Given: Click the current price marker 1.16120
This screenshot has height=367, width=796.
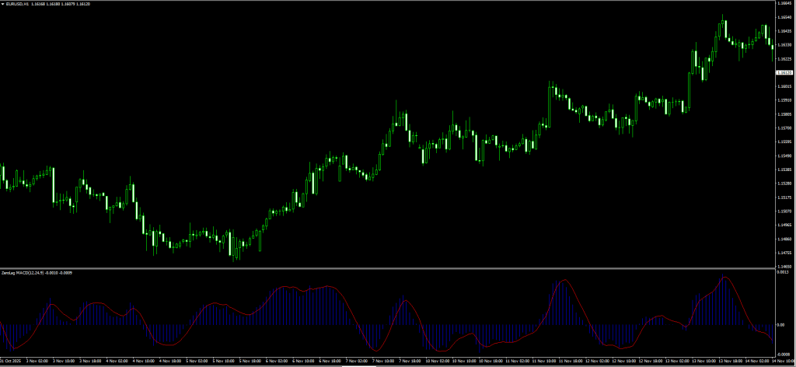Looking at the screenshot, I should coord(784,73).
